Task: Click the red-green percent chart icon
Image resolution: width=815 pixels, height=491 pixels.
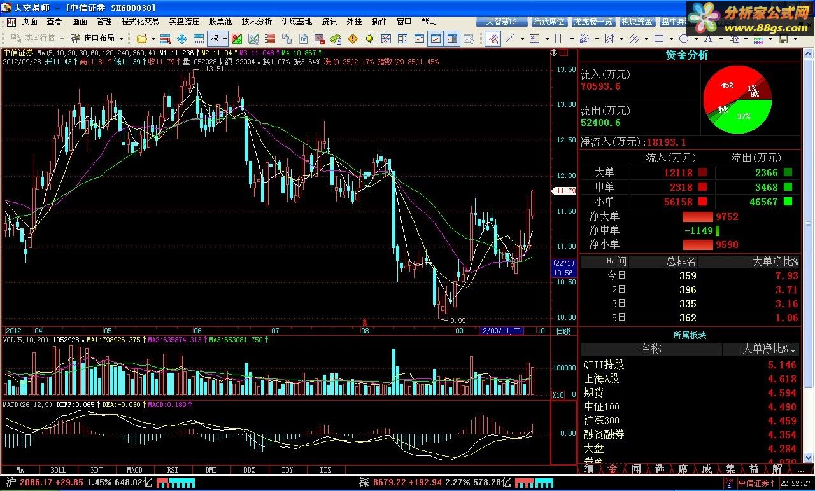Action: coord(237,39)
